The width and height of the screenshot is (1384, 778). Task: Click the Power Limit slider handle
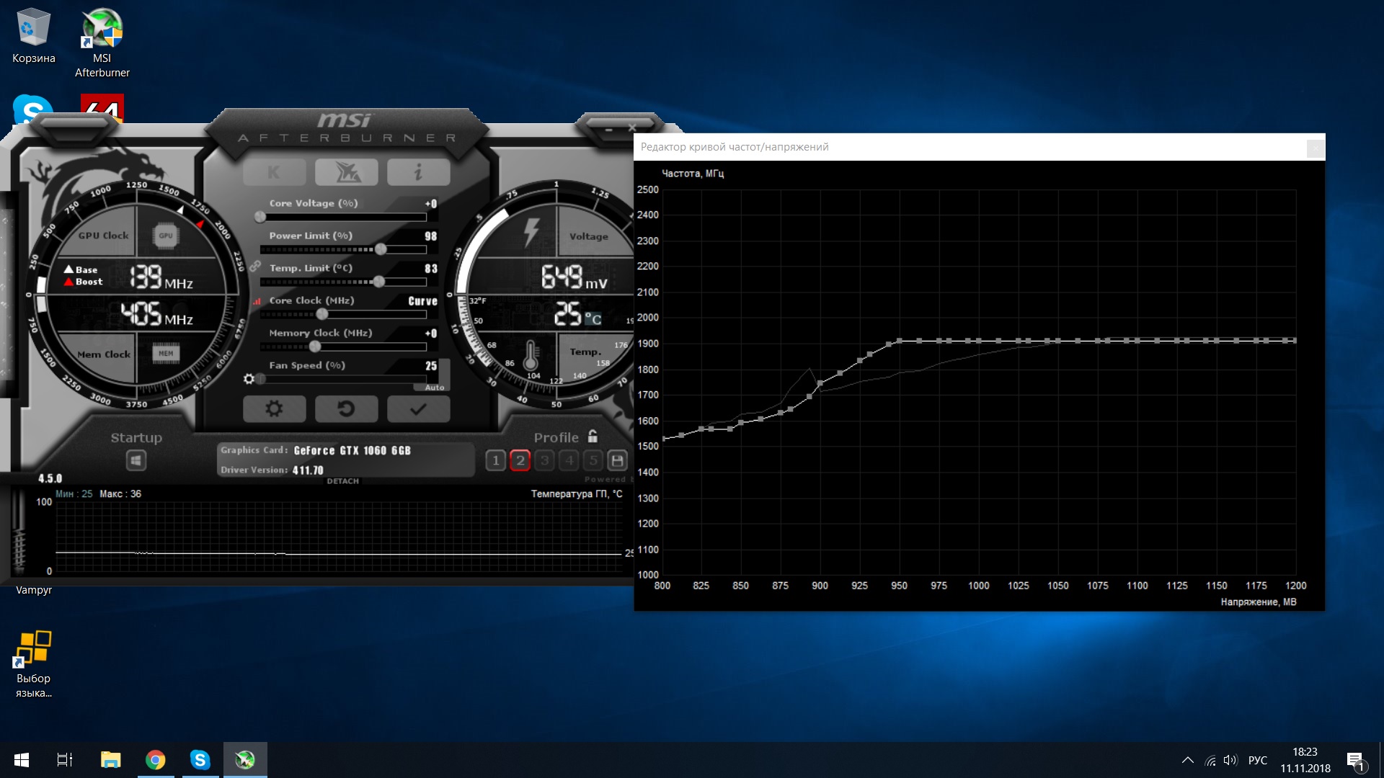381,249
